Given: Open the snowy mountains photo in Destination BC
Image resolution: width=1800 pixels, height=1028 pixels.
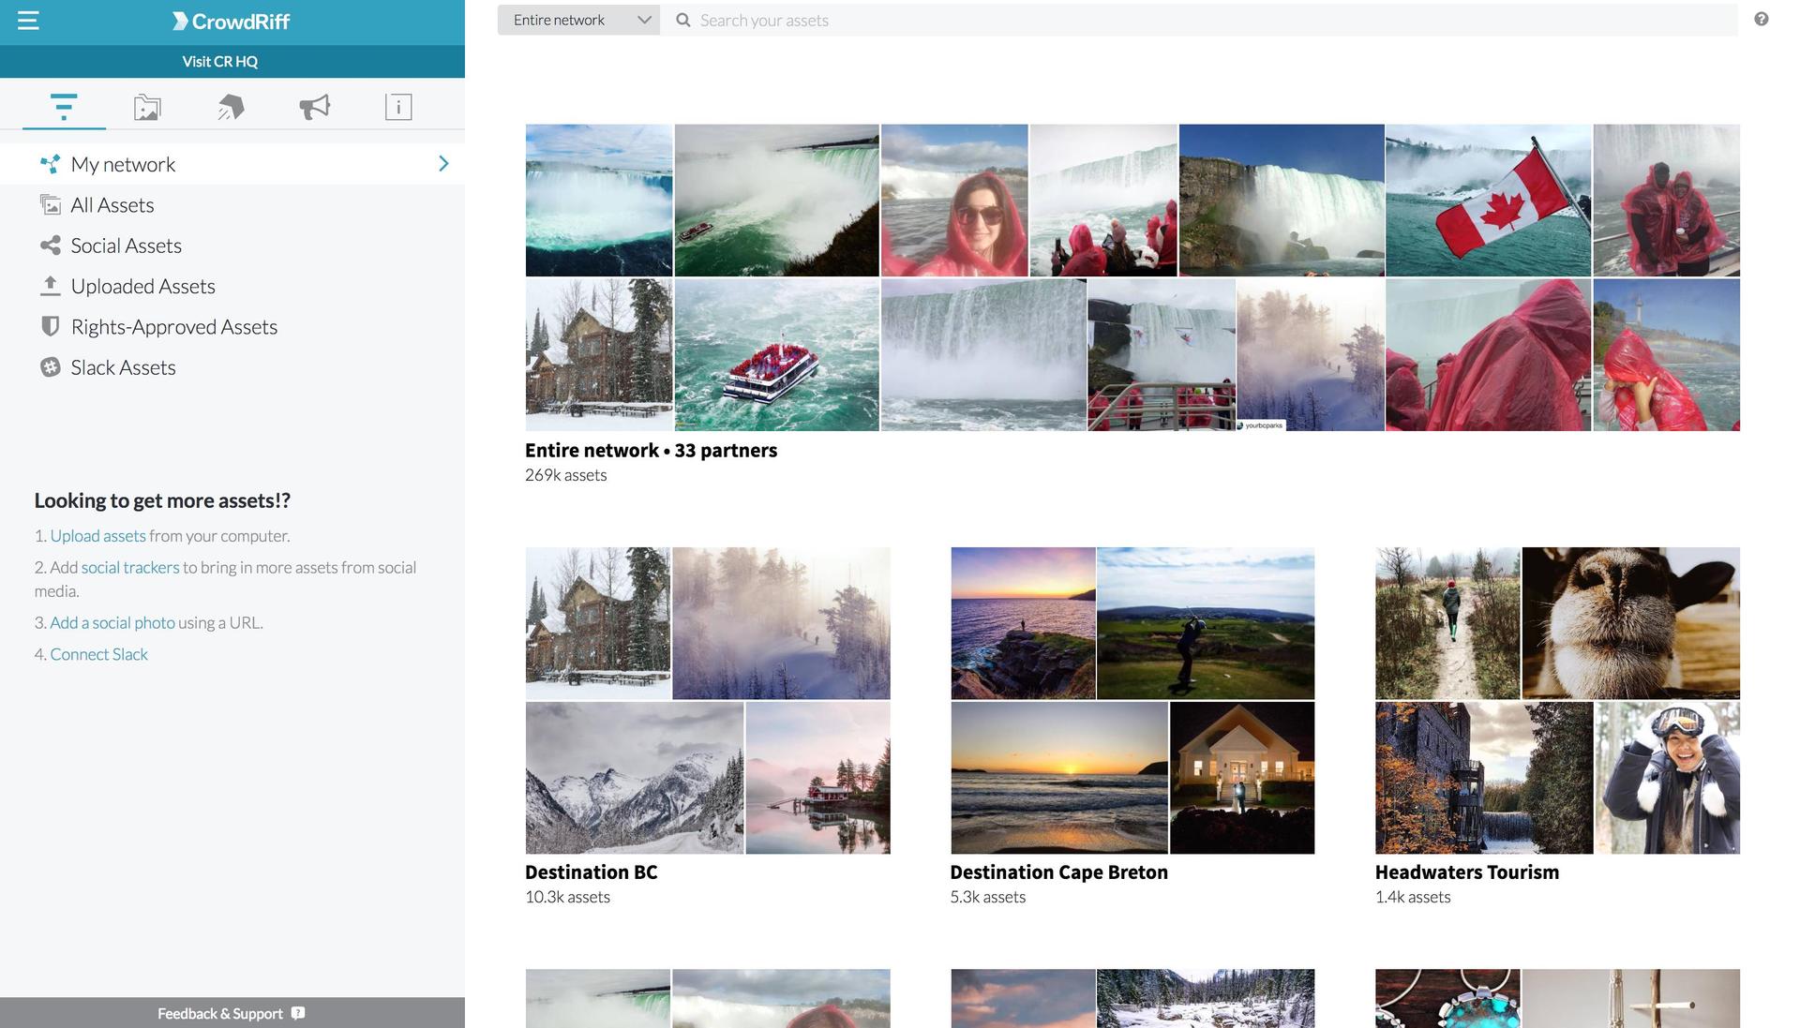Looking at the screenshot, I should (x=635, y=778).
